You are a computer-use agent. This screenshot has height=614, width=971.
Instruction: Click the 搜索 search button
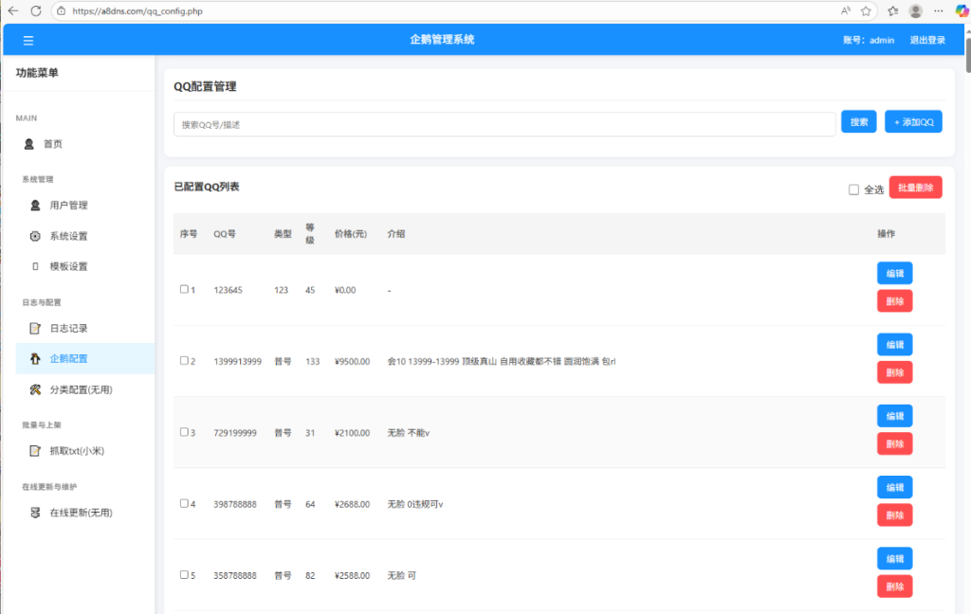point(858,122)
